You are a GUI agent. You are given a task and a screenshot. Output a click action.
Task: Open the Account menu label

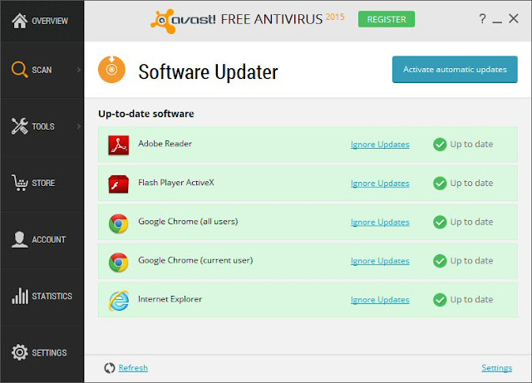point(48,239)
